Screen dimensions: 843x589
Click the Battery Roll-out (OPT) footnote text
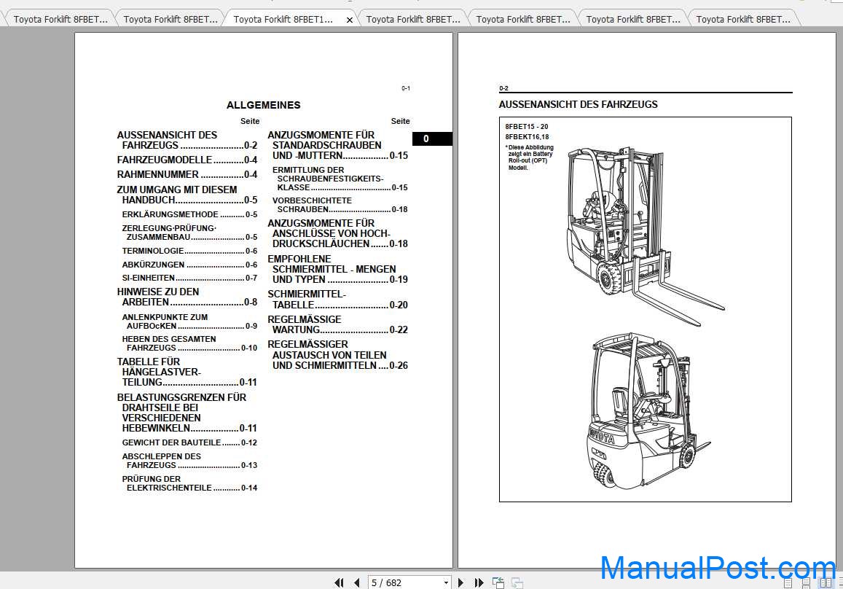tap(530, 157)
